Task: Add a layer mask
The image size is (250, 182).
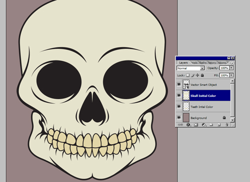Action: [x=196, y=125]
